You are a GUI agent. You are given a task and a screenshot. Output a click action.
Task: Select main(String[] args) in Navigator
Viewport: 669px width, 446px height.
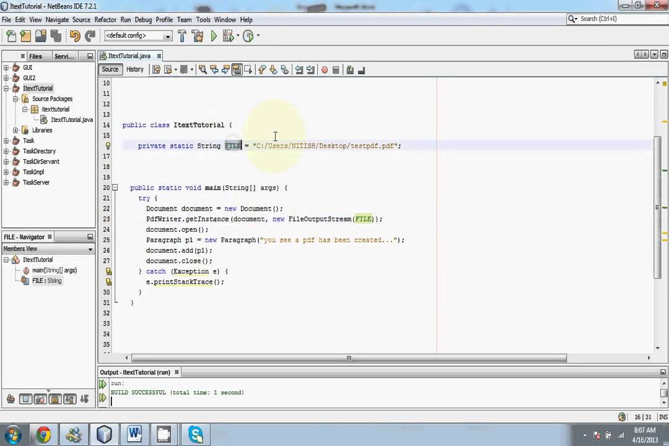[x=54, y=270]
